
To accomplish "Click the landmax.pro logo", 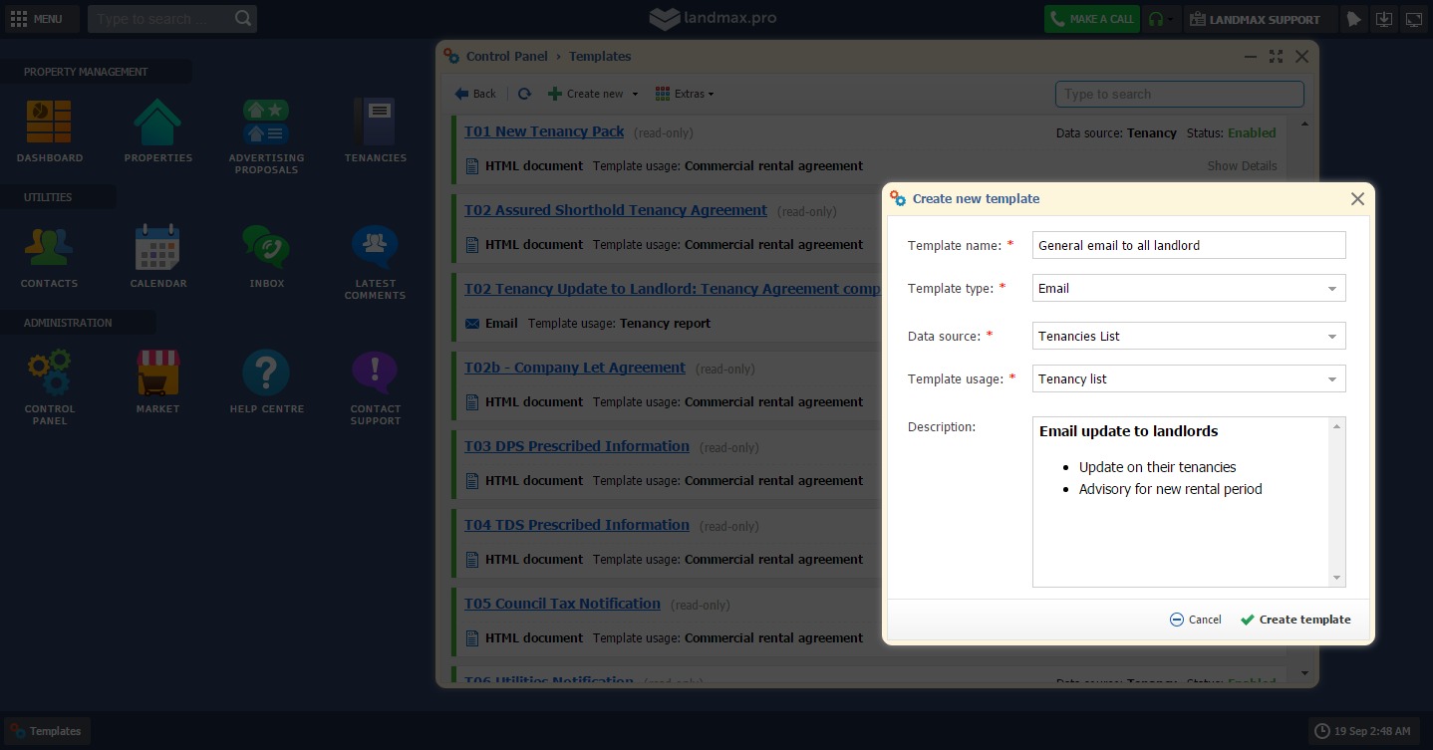I will point(713,18).
